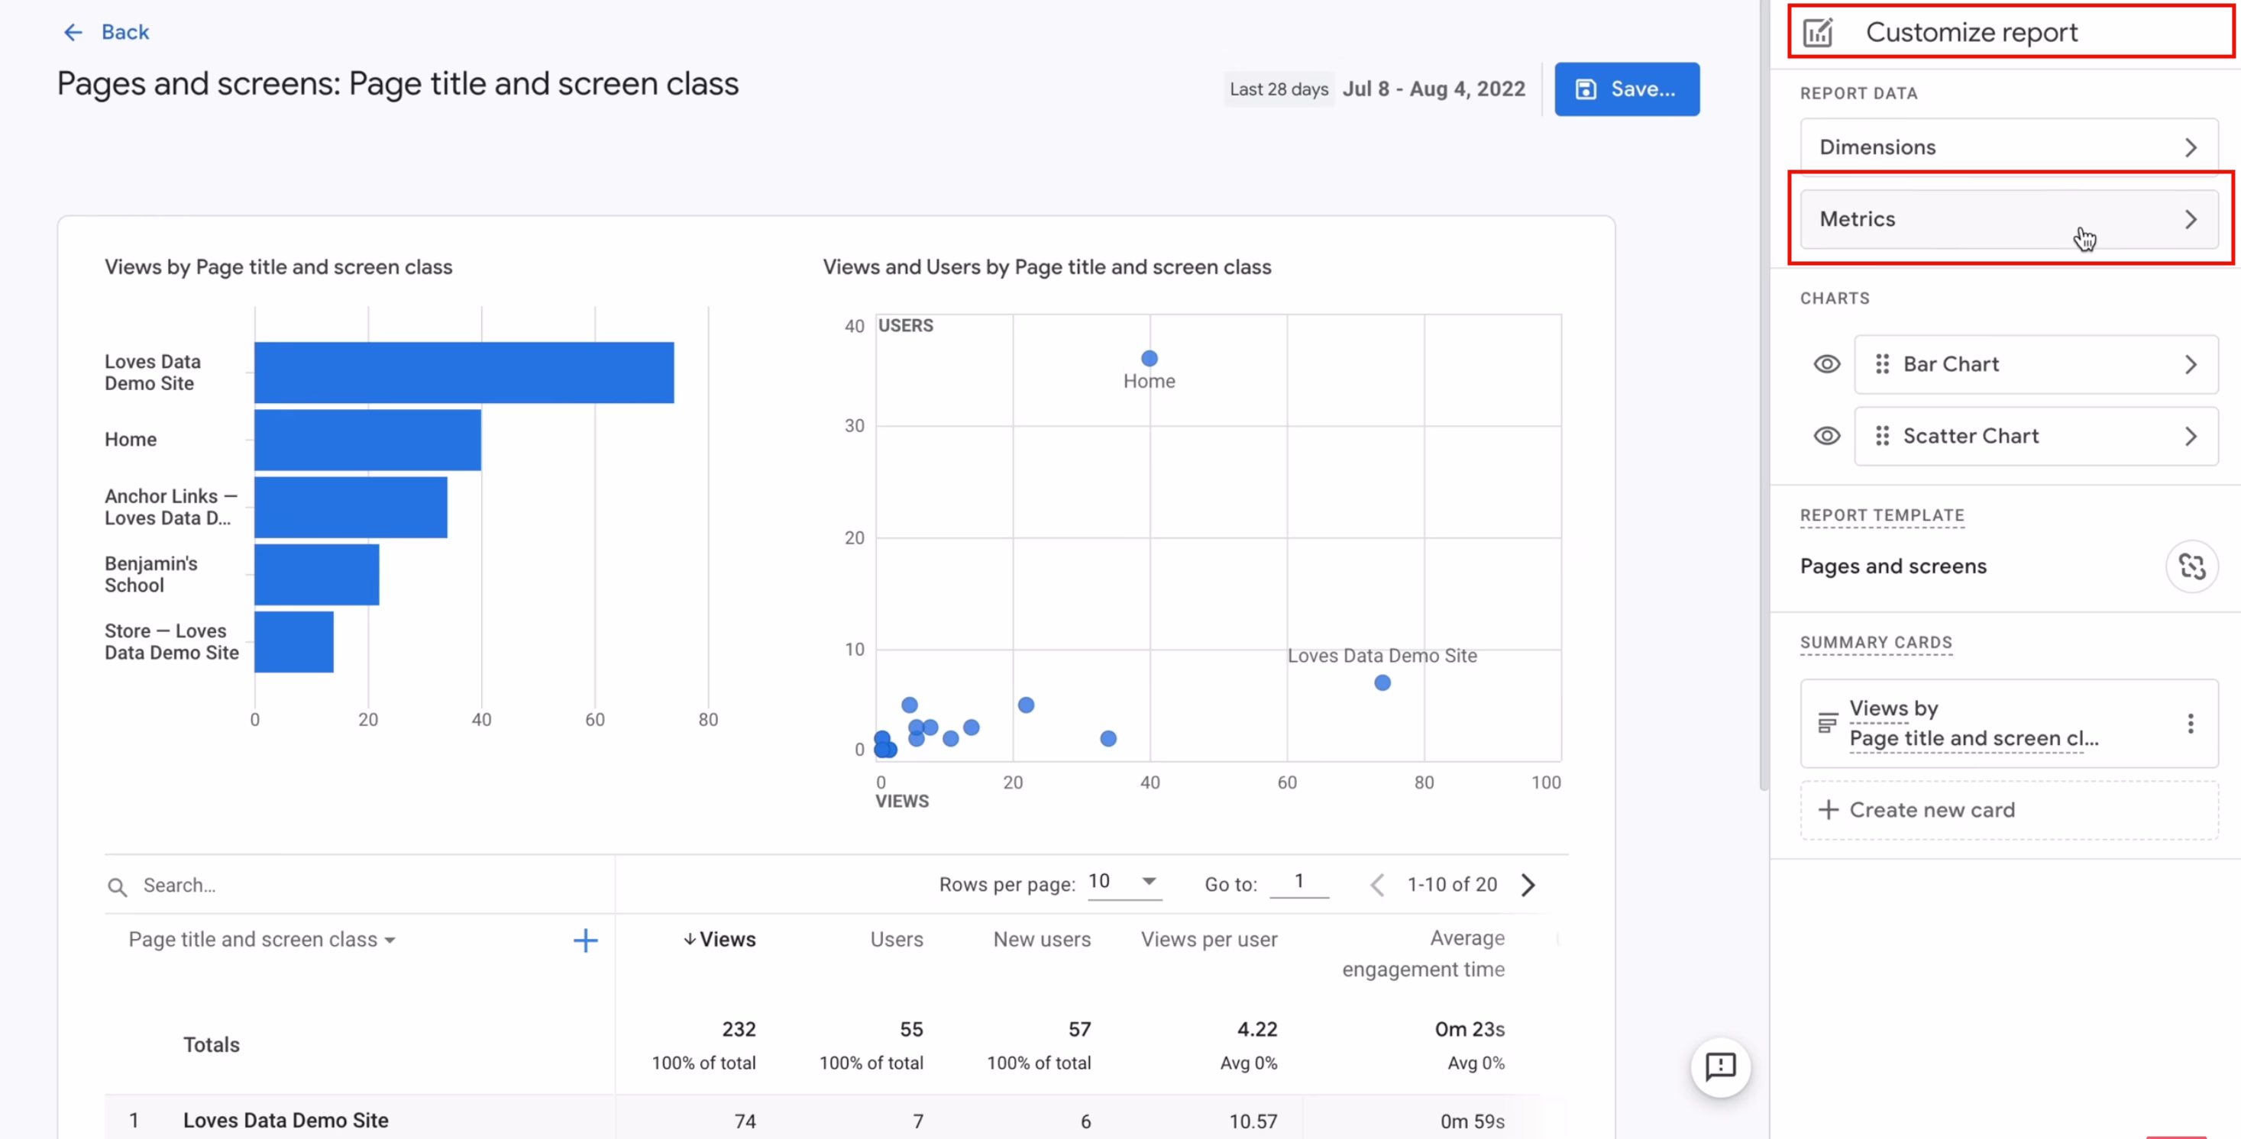Open the feedback chat bubble icon
Viewport: 2241px width, 1139px height.
(x=1722, y=1066)
